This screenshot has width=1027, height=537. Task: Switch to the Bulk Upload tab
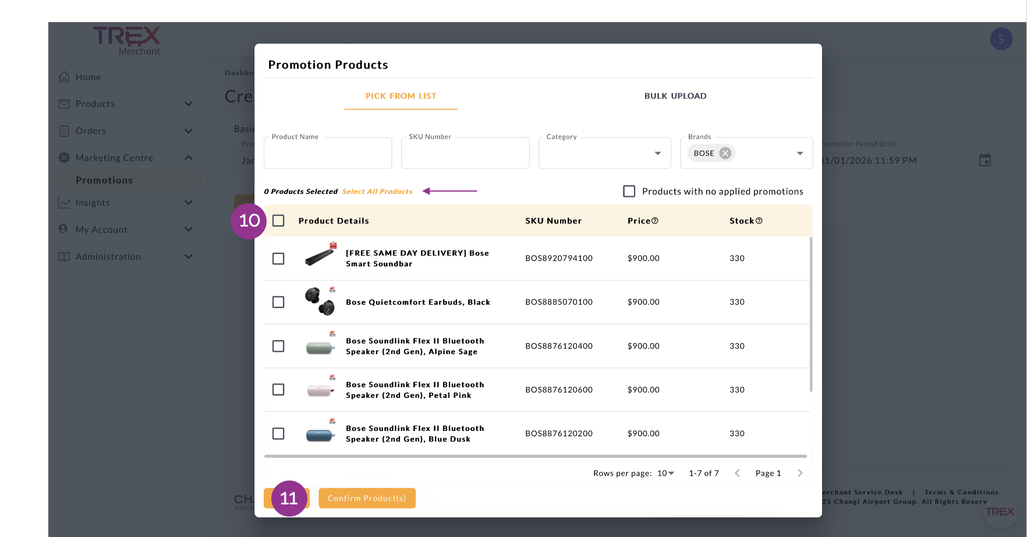(675, 96)
